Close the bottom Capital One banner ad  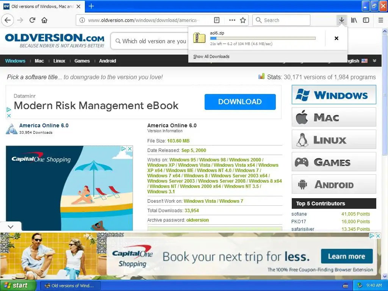click(x=378, y=236)
